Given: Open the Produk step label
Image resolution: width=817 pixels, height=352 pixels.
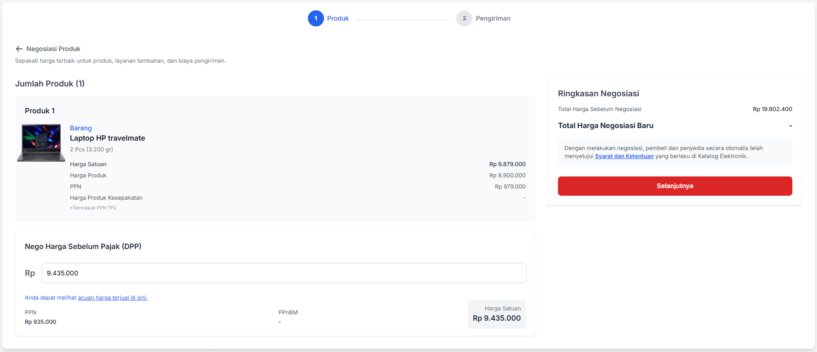Looking at the screenshot, I should pos(337,18).
